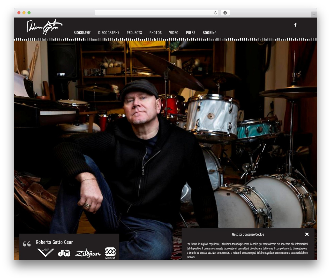Click the green macOS fullscreen button
The width and height of the screenshot is (331, 280).
pyautogui.click(x=29, y=13)
